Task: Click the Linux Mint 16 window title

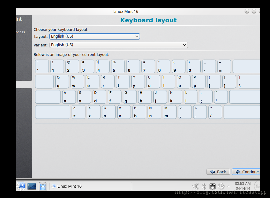Action: pos(126,12)
